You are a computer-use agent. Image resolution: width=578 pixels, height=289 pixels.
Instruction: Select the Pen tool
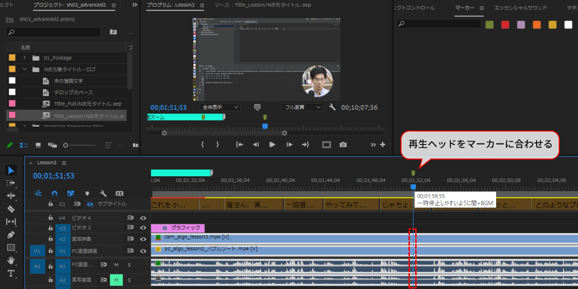click(x=12, y=235)
